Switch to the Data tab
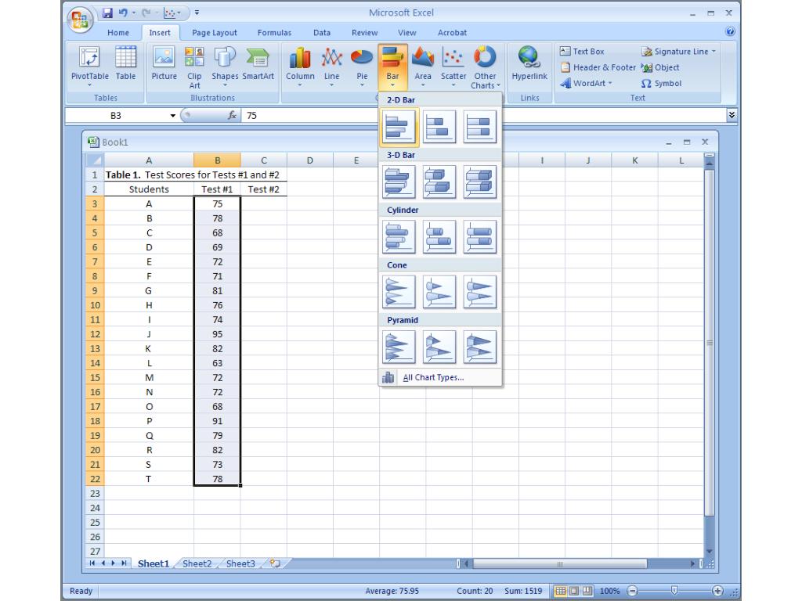The image size is (802, 601). (322, 33)
